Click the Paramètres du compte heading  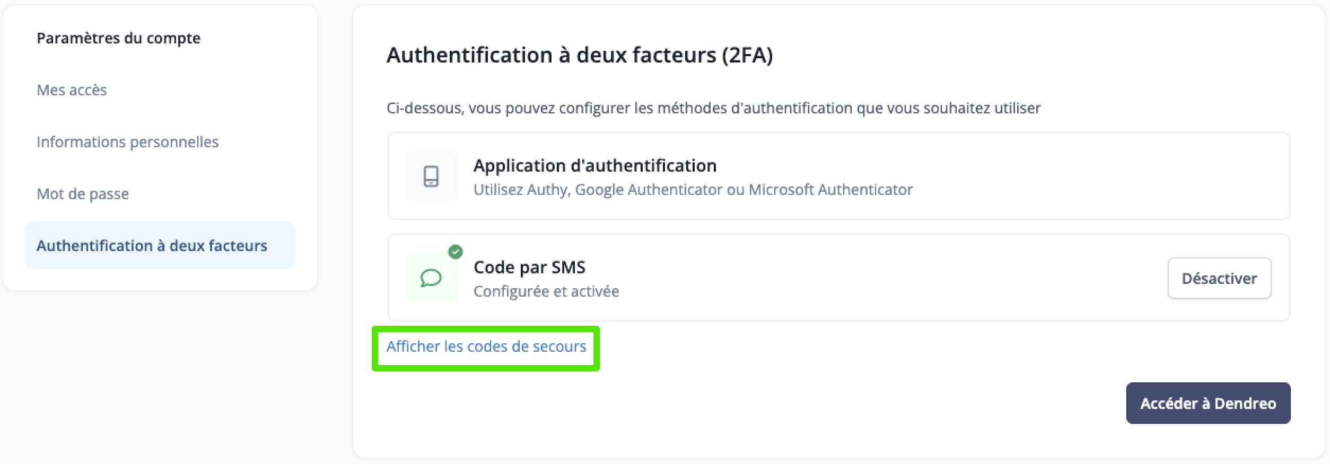118,38
